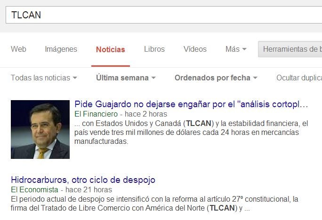Click the TLCAN search input field
The image size is (322, 220).
click(x=164, y=15)
